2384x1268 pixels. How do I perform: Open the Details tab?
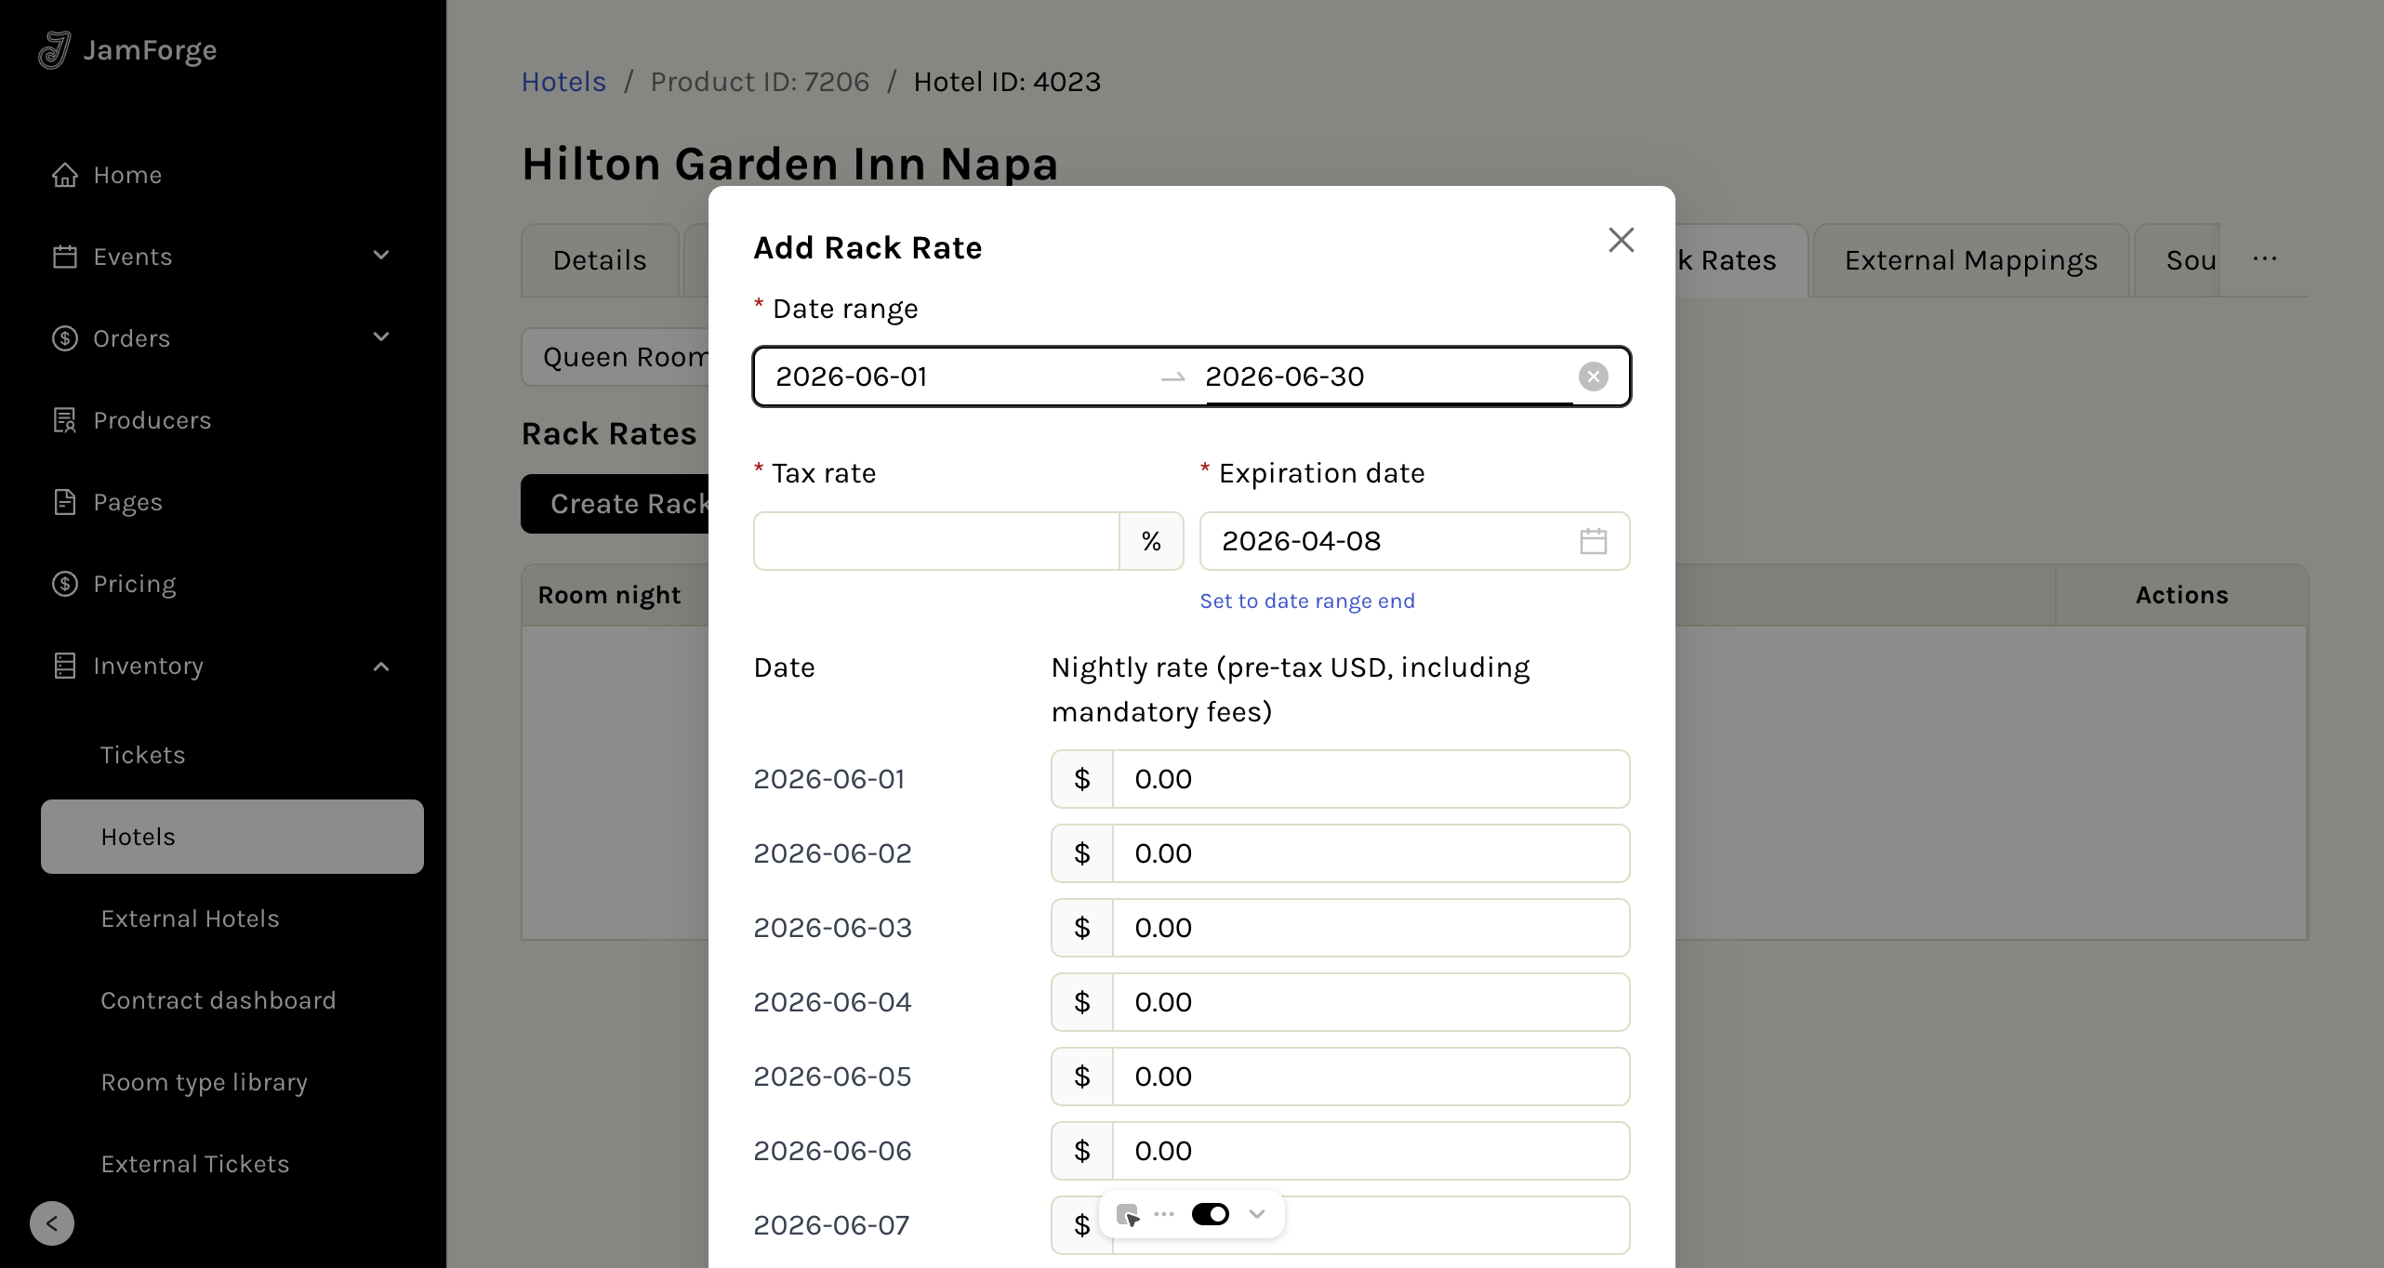[x=600, y=260]
